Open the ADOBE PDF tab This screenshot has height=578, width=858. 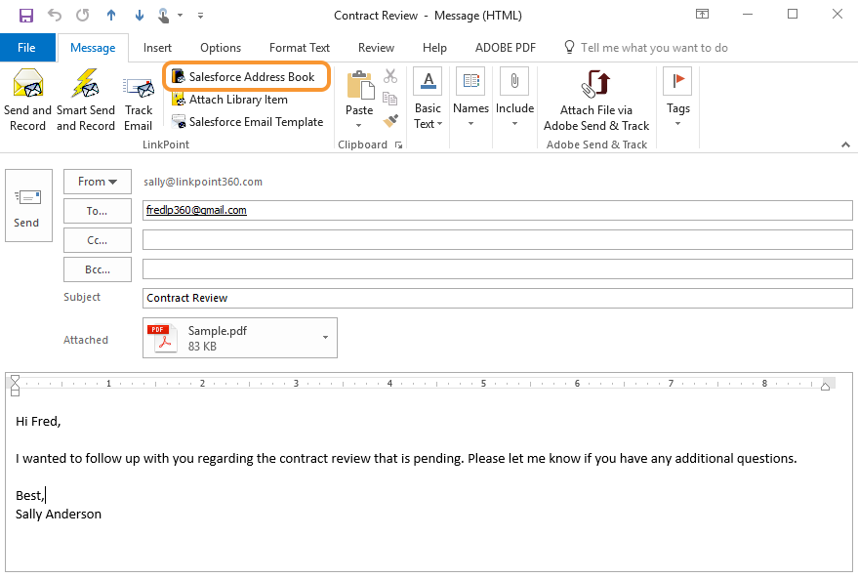click(505, 48)
